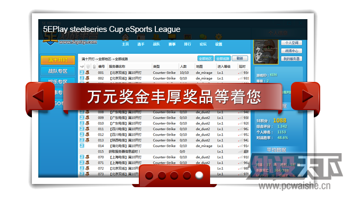This screenshot has height=201, width=350.
Task: Click the left red arrow carousel button
Action: pos(40,96)
